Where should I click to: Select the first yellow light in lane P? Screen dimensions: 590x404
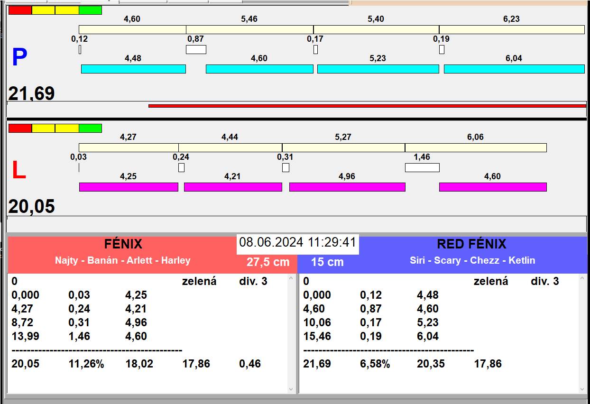(x=43, y=10)
